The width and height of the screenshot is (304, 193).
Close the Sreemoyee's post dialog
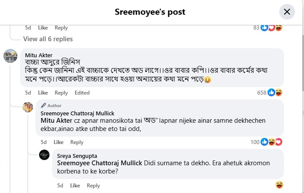[x=287, y=12]
